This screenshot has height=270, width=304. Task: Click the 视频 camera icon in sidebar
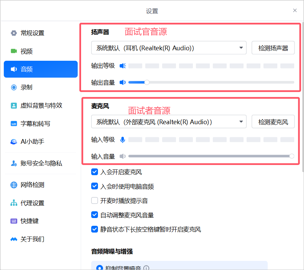(x=14, y=51)
